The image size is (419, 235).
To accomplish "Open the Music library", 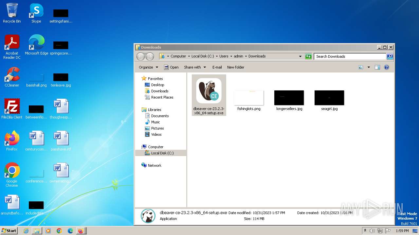I will click(155, 122).
